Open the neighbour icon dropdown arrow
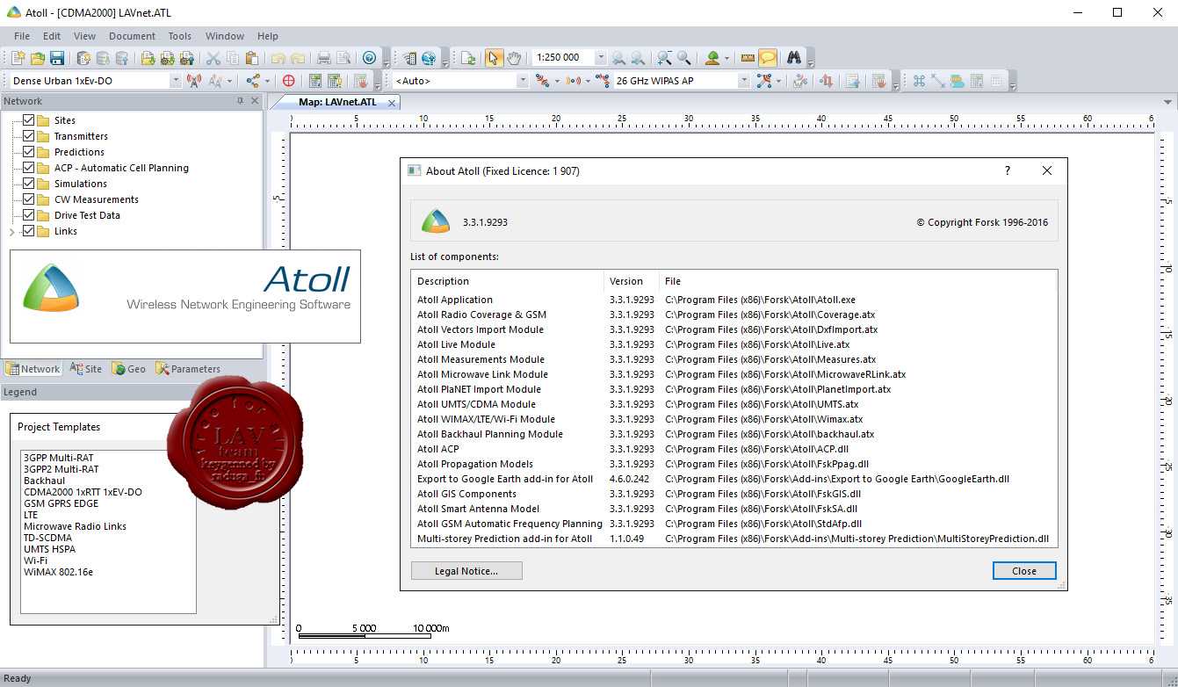The width and height of the screenshot is (1178, 687). tap(267, 81)
